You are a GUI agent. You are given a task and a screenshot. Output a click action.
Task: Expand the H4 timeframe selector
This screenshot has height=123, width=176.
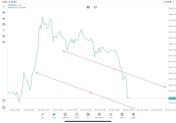click(x=4, y=42)
